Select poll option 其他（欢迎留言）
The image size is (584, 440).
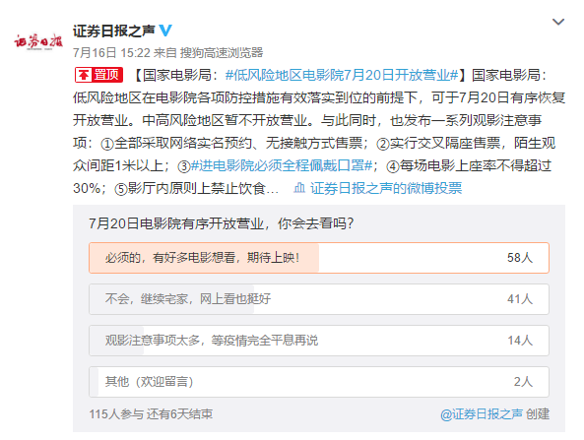click(319, 382)
